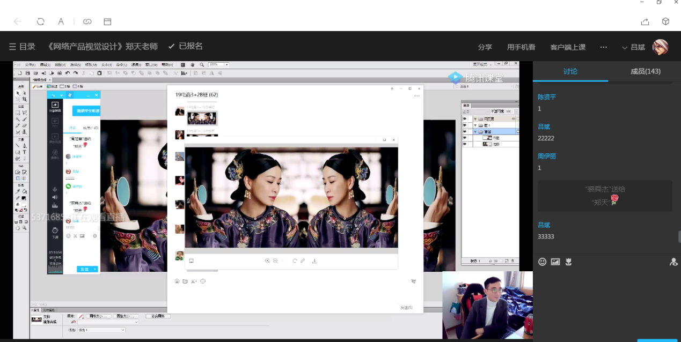Open the emoji picker in discussion panel
Viewport: 681px width, 342px height.
pyautogui.click(x=543, y=262)
